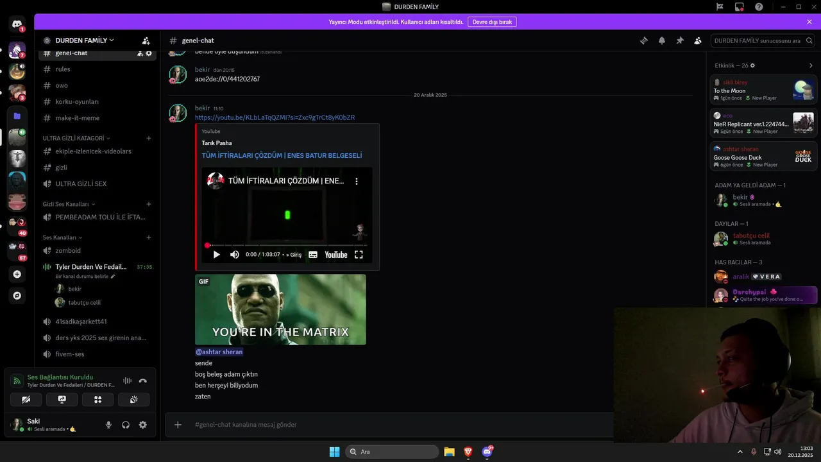
Task: Mute the YouTube embed volume
Action: pos(235,255)
